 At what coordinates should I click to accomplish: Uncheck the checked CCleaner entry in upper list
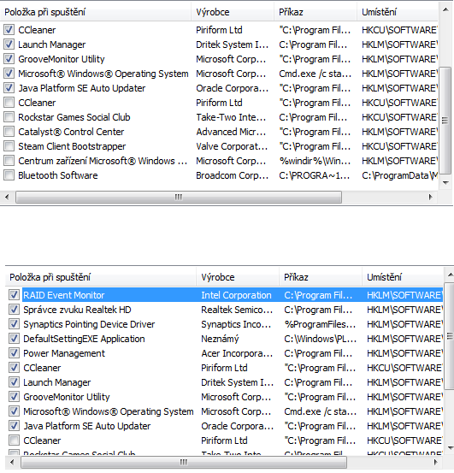[9, 30]
